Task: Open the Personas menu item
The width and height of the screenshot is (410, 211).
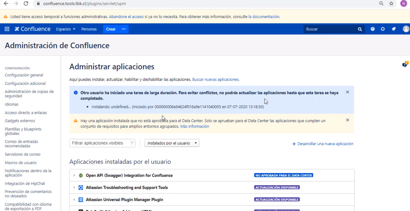Action: [89, 29]
